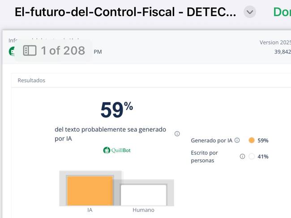
Task: Click the orange IA bar in chart
Action: tap(90, 190)
